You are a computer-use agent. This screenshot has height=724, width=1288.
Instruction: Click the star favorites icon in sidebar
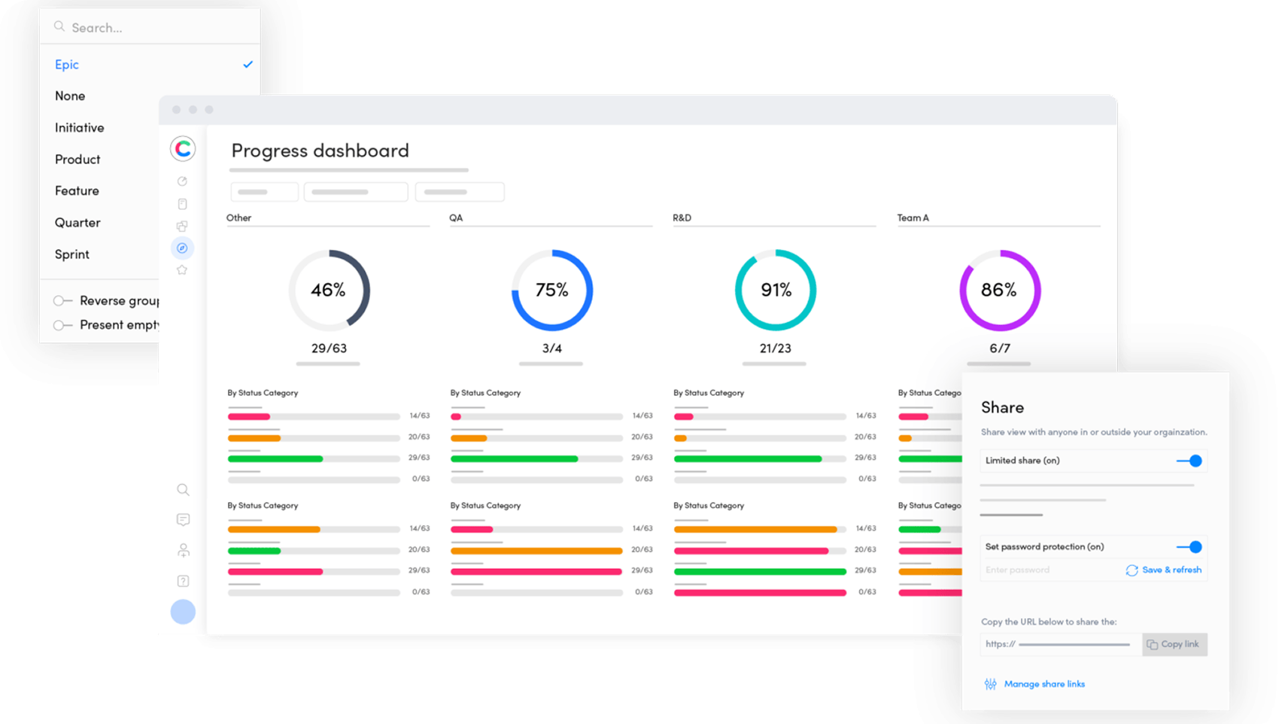tap(182, 270)
